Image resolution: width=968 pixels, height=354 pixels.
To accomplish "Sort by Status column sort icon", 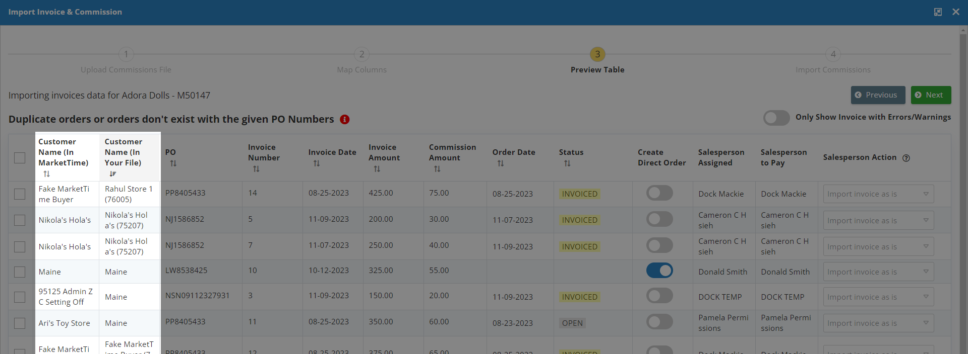I will click(x=567, y=163).
